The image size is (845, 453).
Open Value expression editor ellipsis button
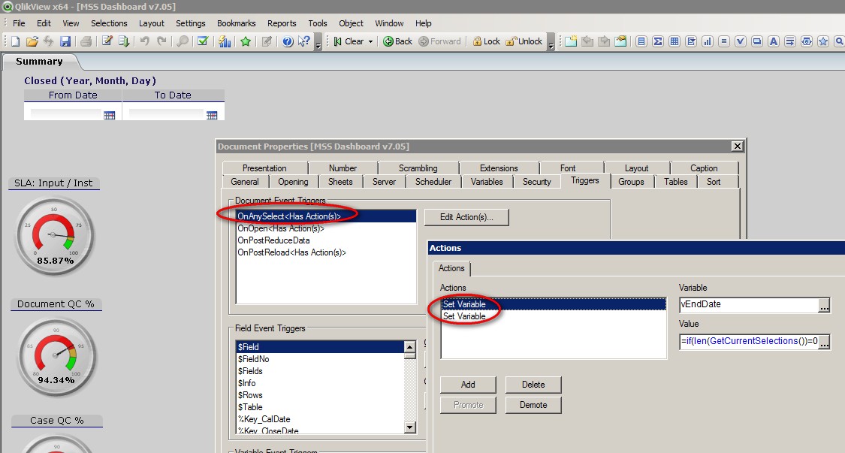coord(824,342)
